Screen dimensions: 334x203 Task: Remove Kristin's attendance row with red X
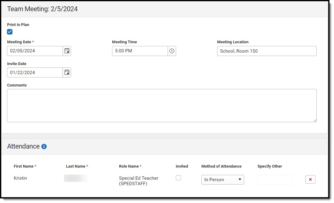tap(310, 179)
